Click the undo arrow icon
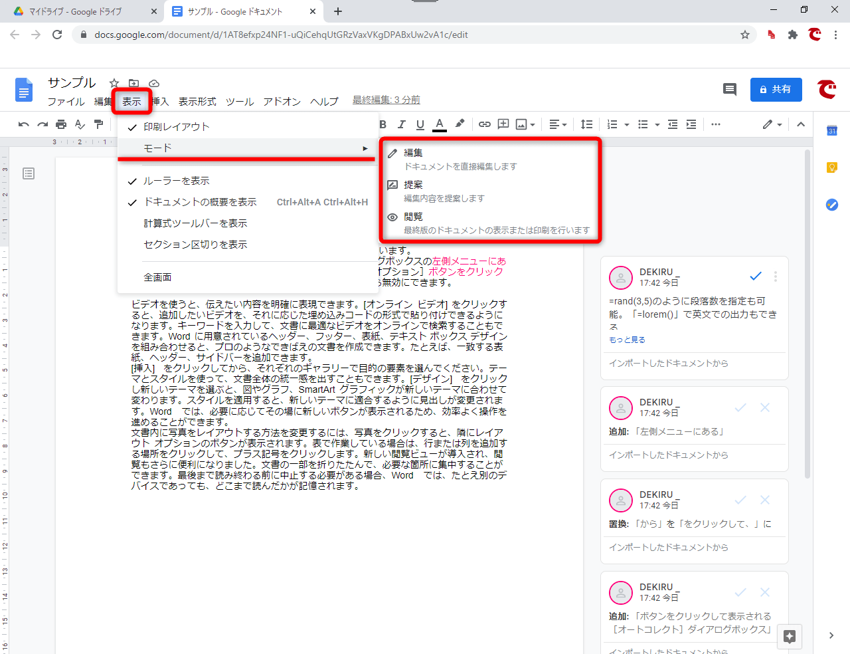Image resolution: width=850 pixels, height=654 pixels. click(24, 124)
